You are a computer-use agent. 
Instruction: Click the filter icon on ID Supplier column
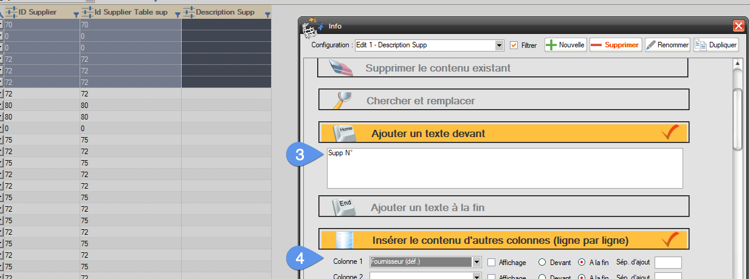75,13
